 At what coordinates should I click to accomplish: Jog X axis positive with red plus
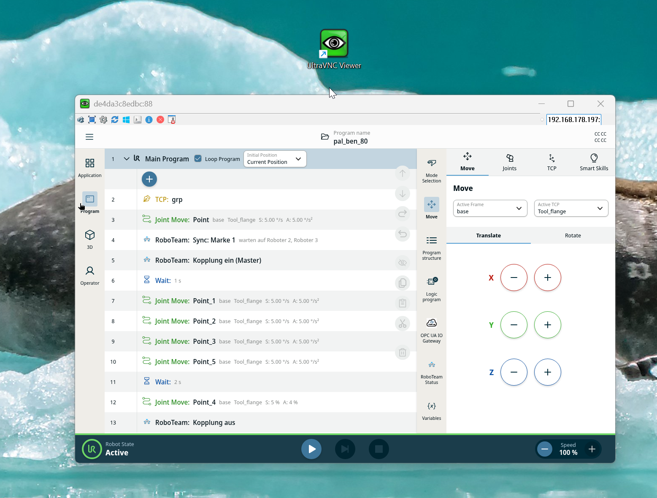548,278
